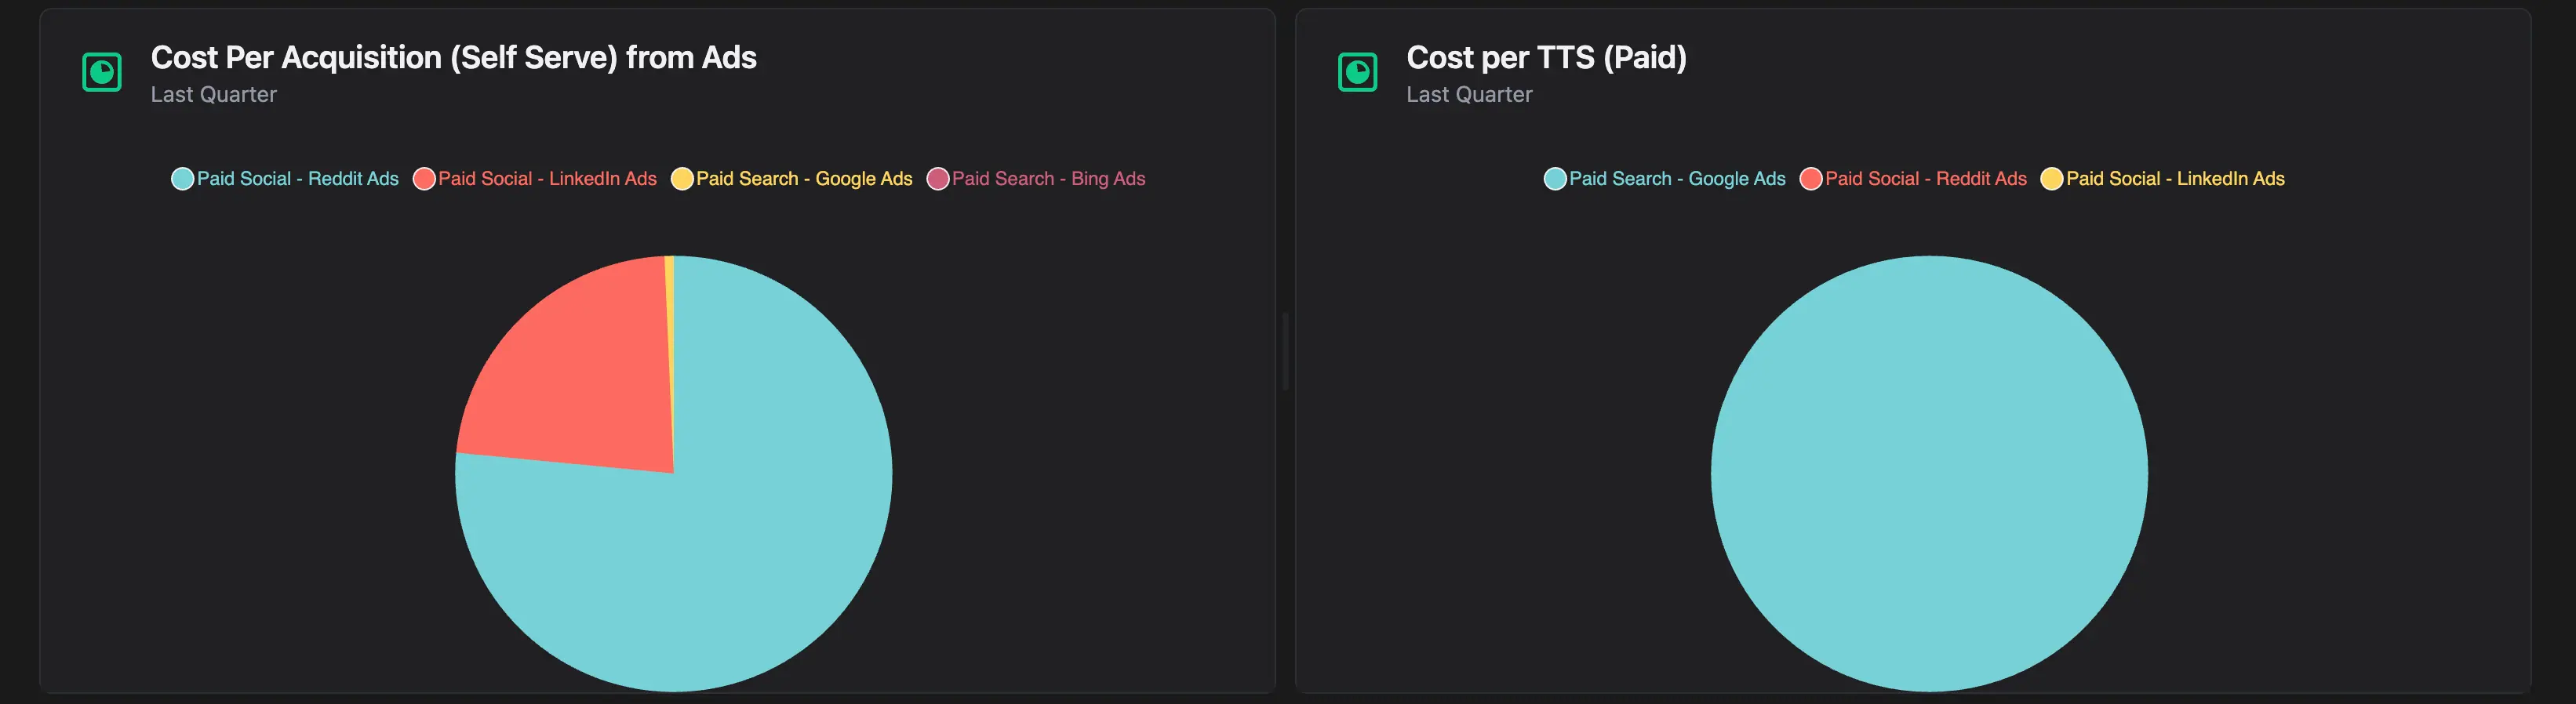Select the full teal pie in the TTS chart
This screenshot has height=704, width=2576.
click(x=1929, y=474)
